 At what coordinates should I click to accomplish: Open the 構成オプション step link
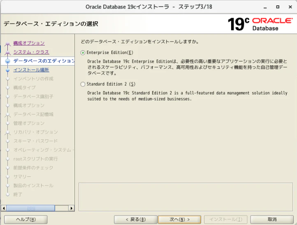tap(29, 43)
